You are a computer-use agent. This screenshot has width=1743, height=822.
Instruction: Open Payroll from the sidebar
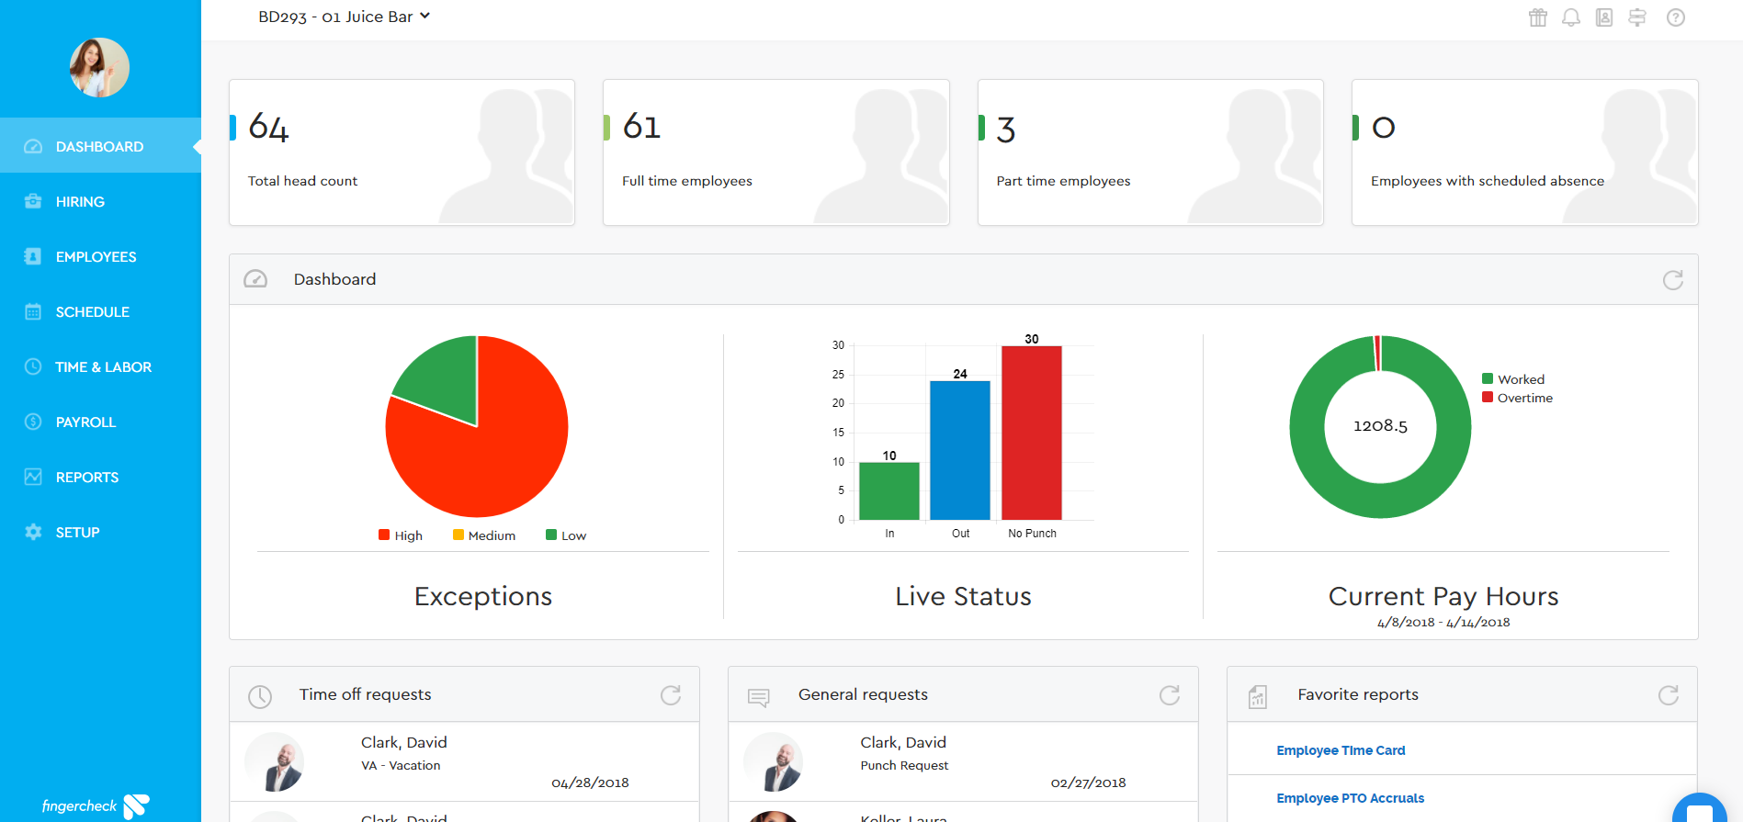click(x=85, y=422)
